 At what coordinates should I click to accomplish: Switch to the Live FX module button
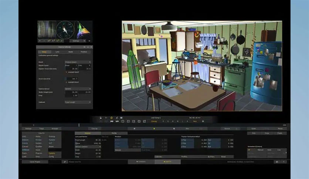167,162
